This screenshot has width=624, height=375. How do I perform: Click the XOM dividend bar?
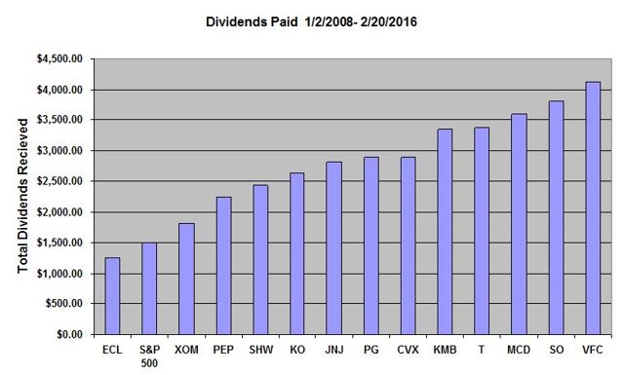186,279
